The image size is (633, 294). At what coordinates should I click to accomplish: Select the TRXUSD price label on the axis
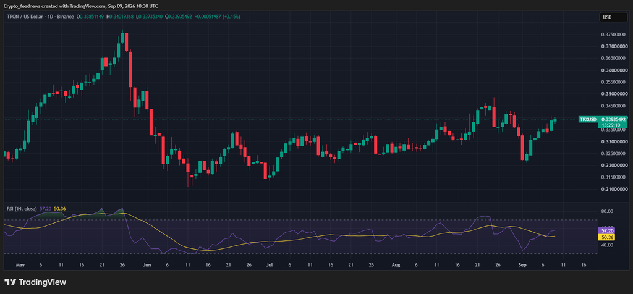click(x=588, y=119)
